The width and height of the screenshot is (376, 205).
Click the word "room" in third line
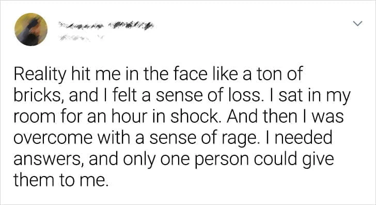point(34,117)
